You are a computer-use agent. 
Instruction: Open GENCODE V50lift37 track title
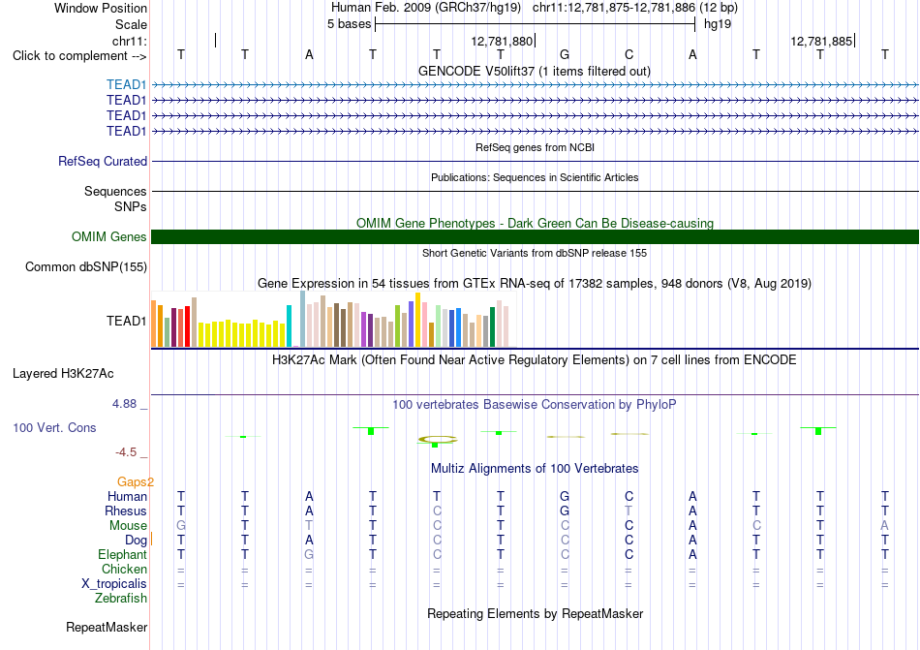[x=535, y=71]
